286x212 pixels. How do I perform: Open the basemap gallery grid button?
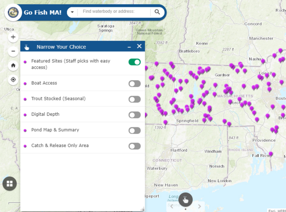pyautogui.click(x=10, y=184)
